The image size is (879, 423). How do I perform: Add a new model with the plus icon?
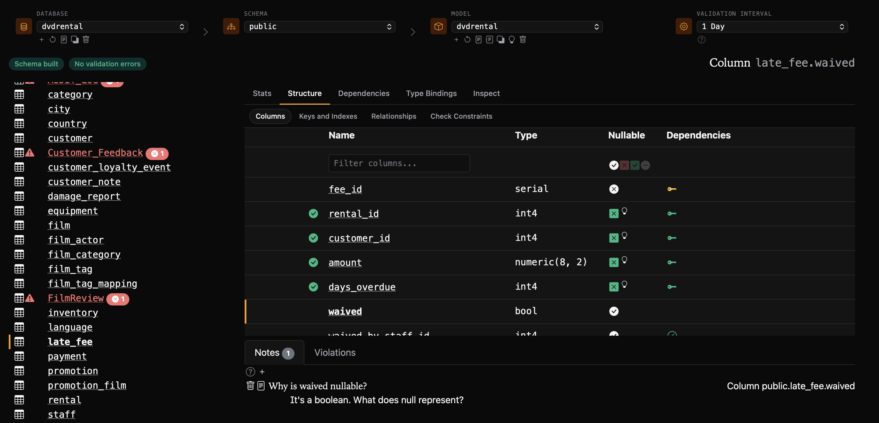tap(456, 40)
